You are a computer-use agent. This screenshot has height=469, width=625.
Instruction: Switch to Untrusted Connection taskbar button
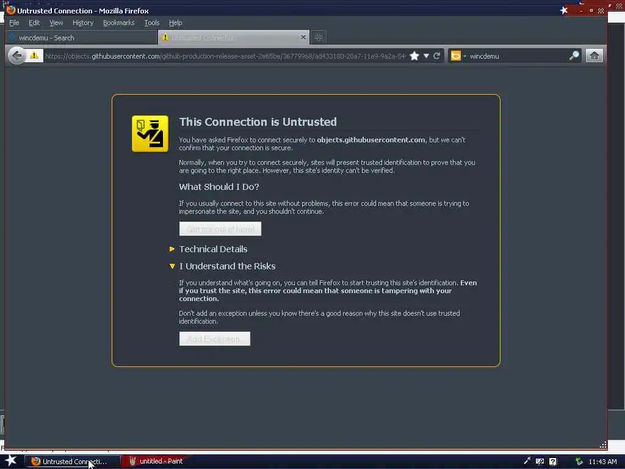point(72,462)
